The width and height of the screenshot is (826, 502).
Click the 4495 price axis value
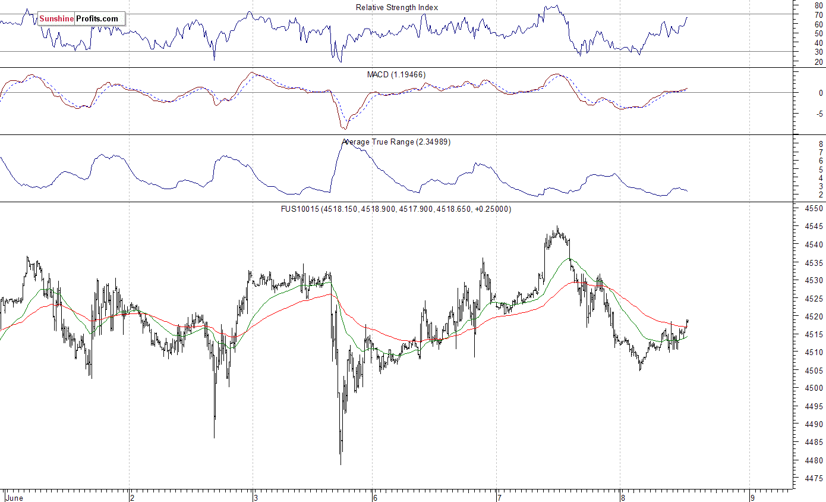814,407
